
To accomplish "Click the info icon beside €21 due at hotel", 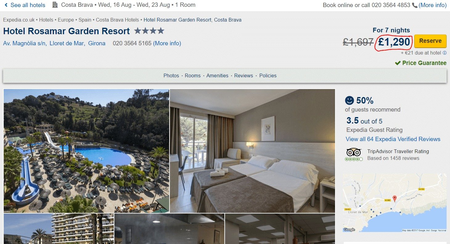I will 444,53.
